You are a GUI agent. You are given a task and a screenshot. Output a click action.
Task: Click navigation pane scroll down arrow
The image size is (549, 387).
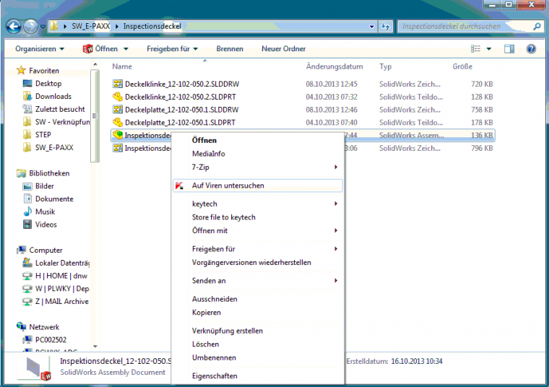(x=95, y=347)
